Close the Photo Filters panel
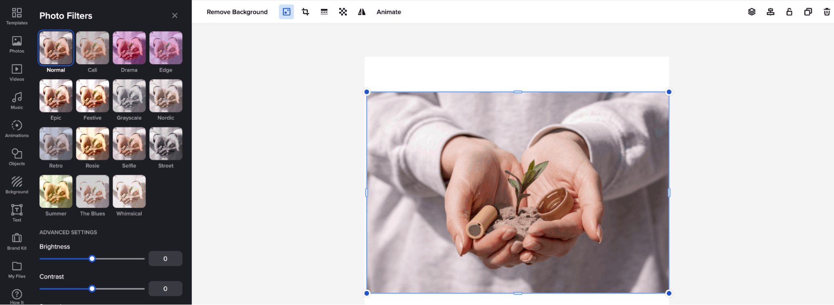Screen dimensions: 834x305 coord(175,15)
